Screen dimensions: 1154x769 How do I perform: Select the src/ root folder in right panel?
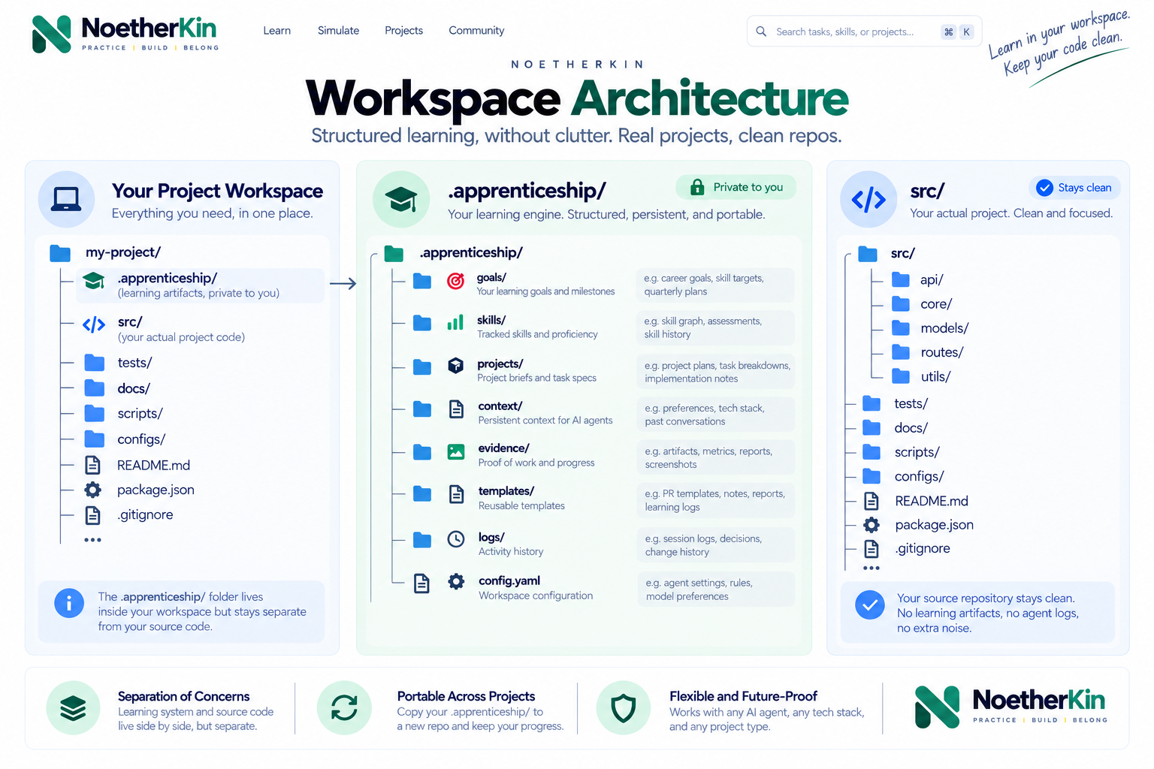tap(887, 254)
